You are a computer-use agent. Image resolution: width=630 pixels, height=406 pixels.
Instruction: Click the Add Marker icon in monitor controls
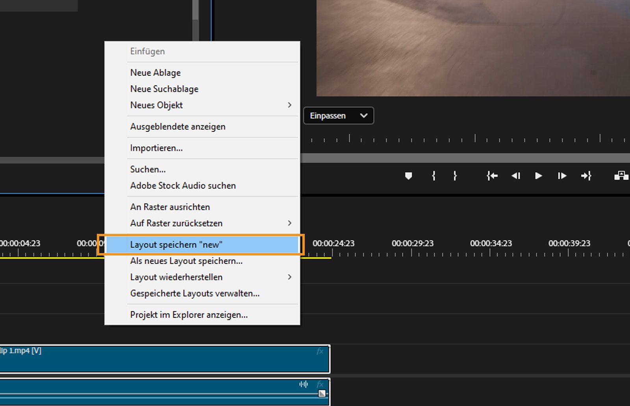click(408, 176)
